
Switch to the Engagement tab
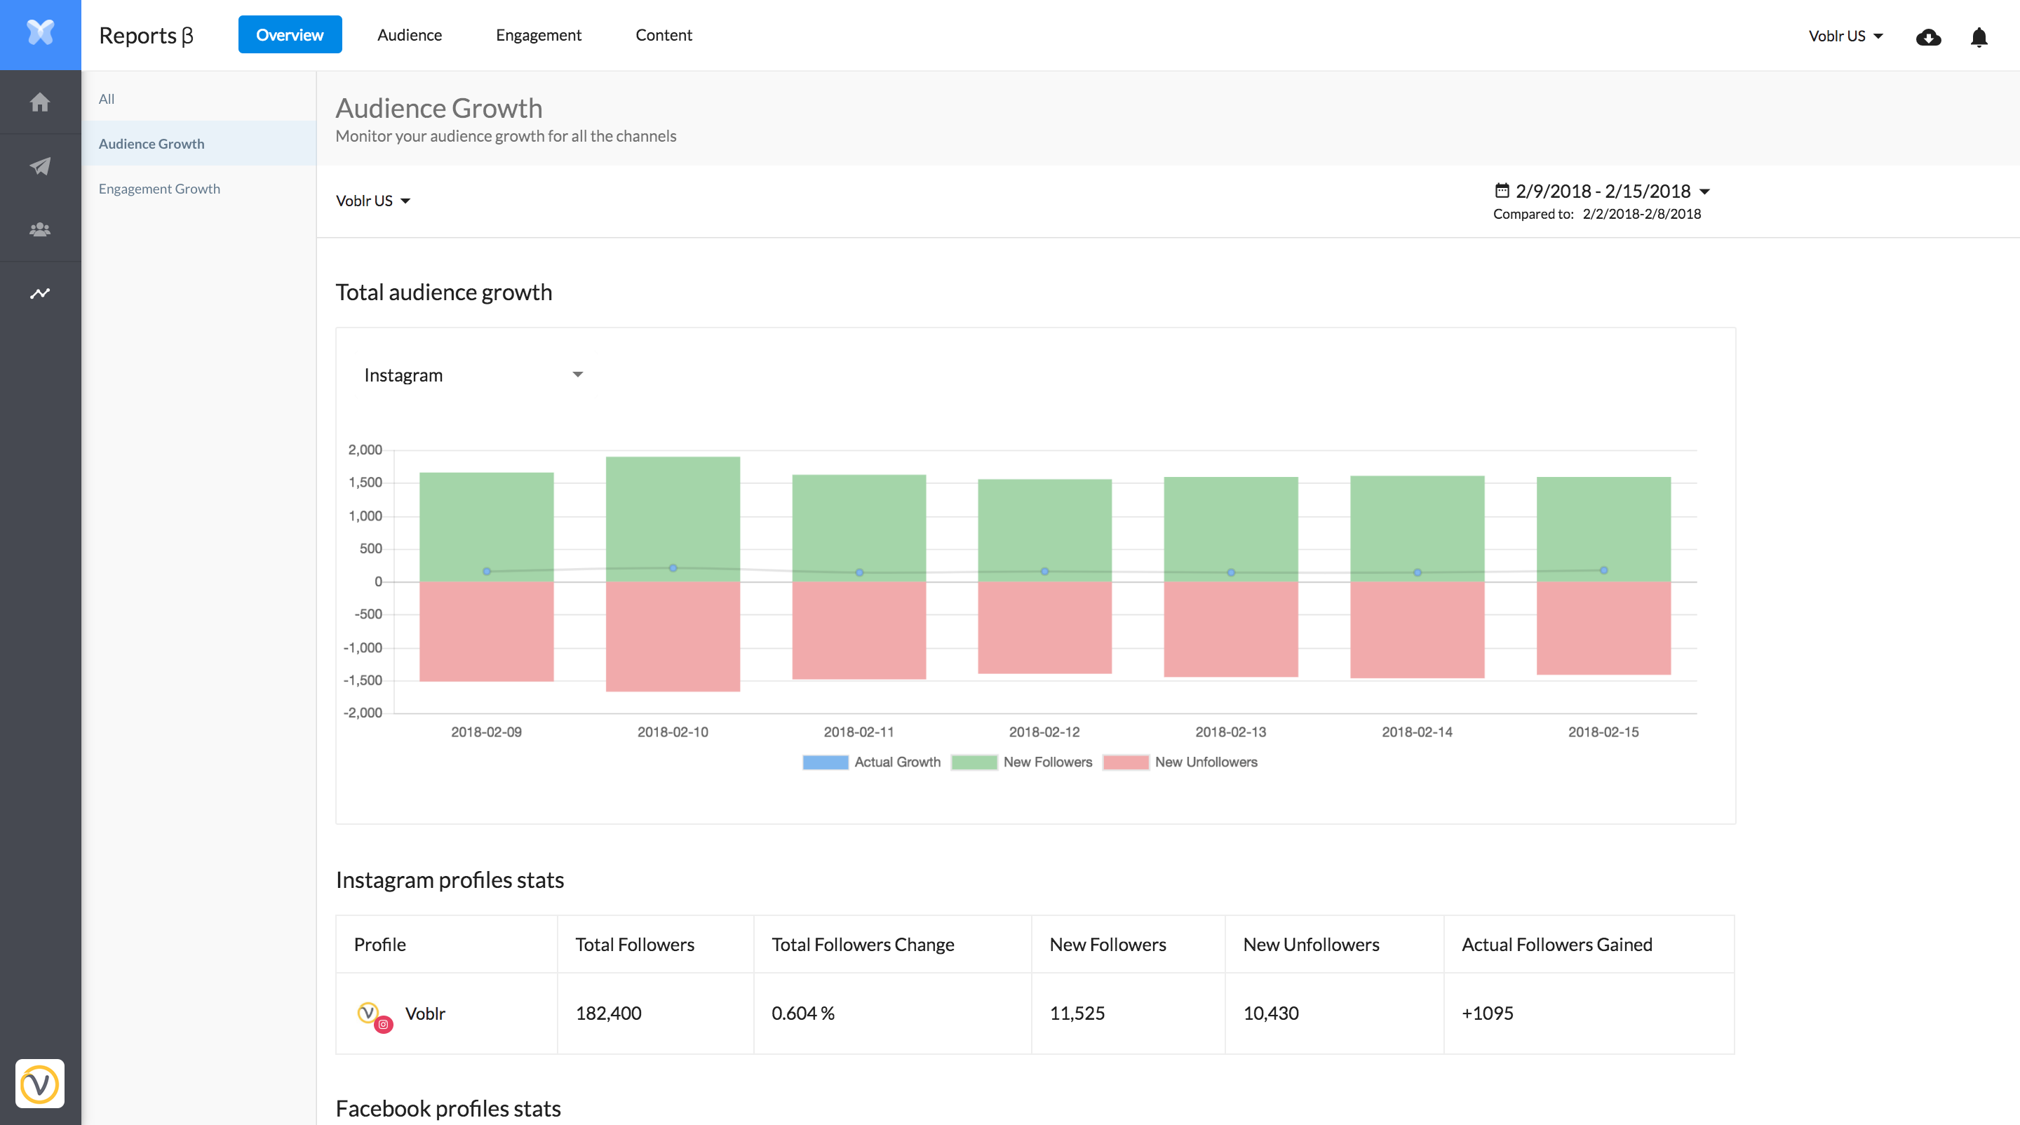coord(539,34)
